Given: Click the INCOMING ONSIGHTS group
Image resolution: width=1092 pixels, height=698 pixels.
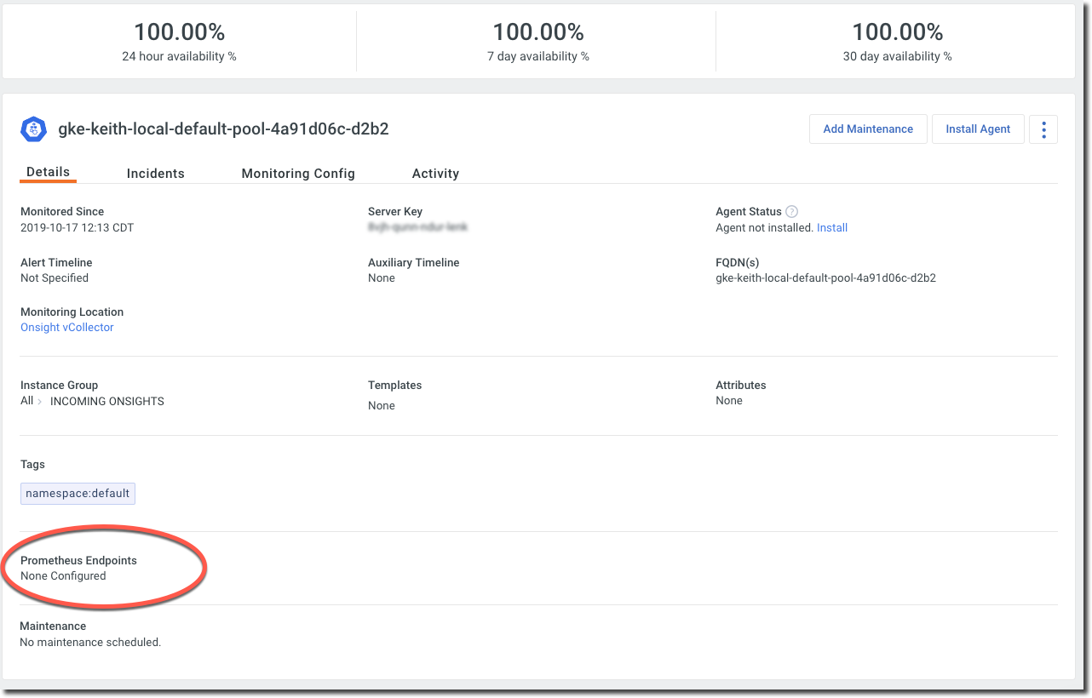Looking at the screenshot, I should [x=107, y=402].
